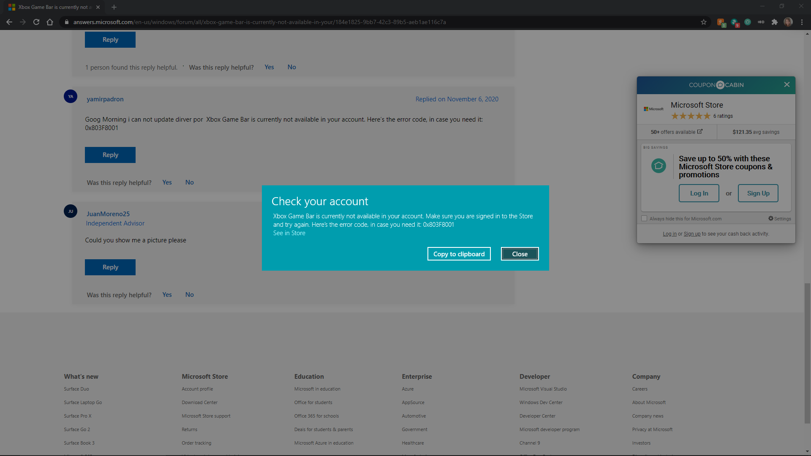The image size is (811, 456).
Task: Mark JuanMoreno25's reply unhelpful with No
Action: [189, 295]
